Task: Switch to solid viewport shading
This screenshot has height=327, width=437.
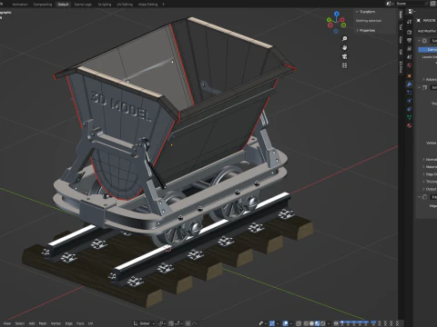Action: [311, 323]
